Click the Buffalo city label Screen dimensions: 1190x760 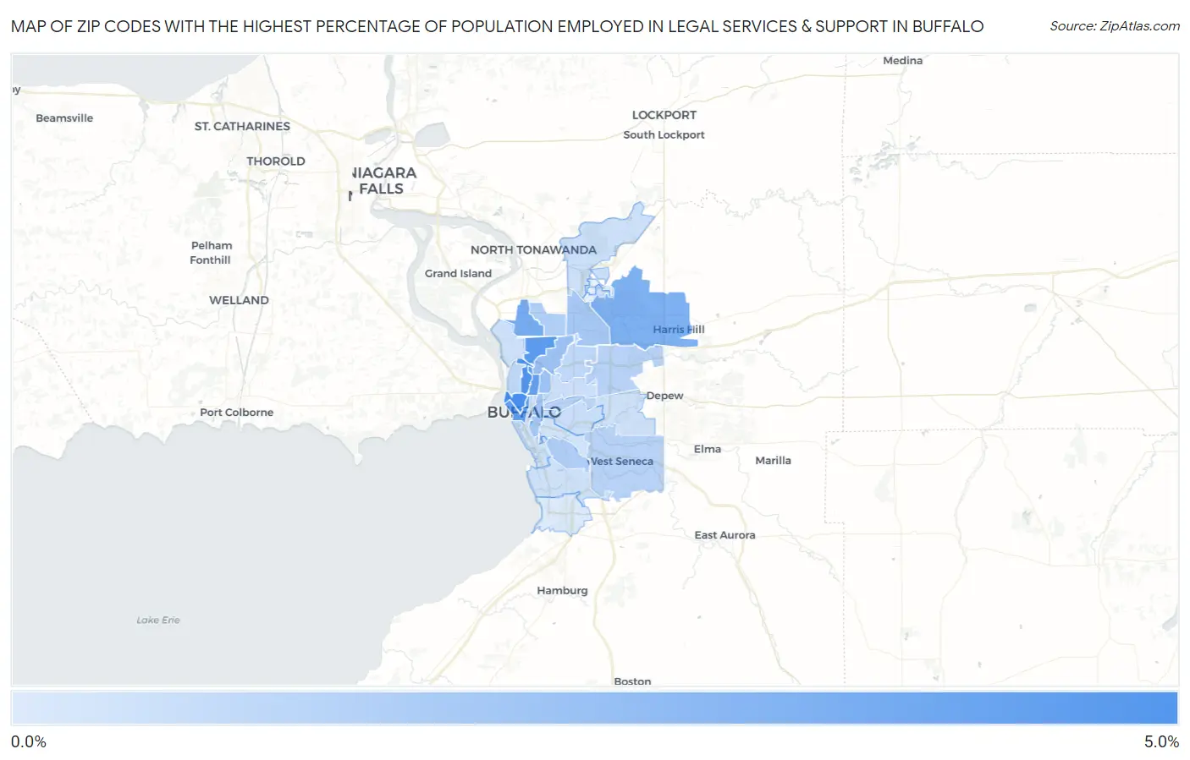point(524,413)
